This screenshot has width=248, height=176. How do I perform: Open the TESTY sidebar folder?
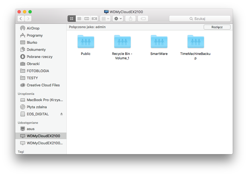[41, 78]
